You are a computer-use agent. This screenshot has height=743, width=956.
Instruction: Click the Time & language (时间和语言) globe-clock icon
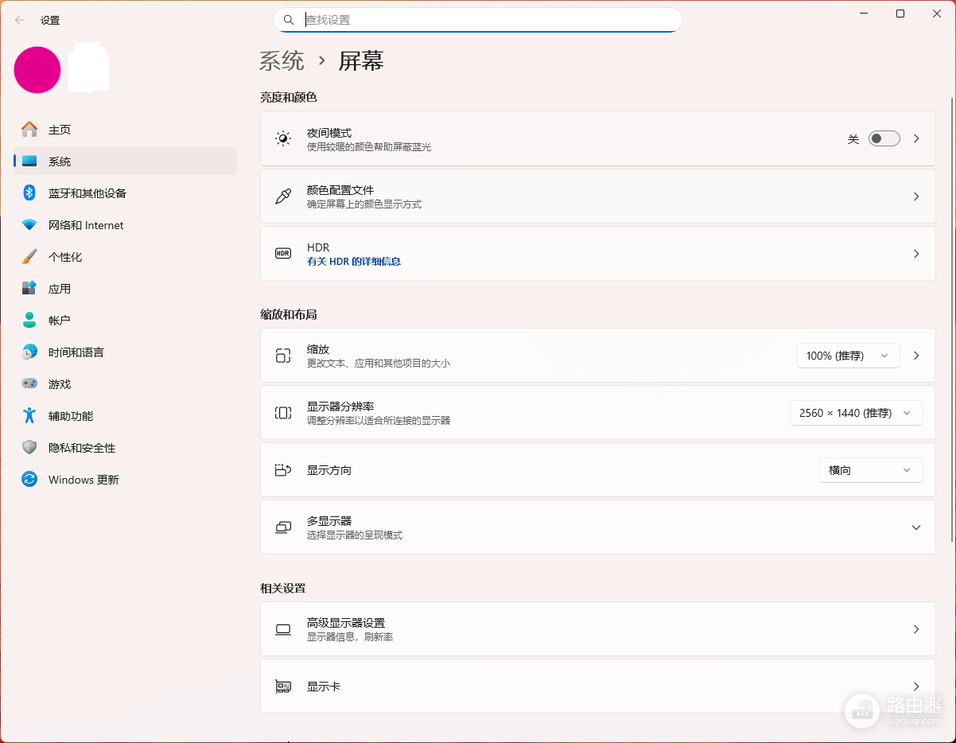[x=29, y=352]
